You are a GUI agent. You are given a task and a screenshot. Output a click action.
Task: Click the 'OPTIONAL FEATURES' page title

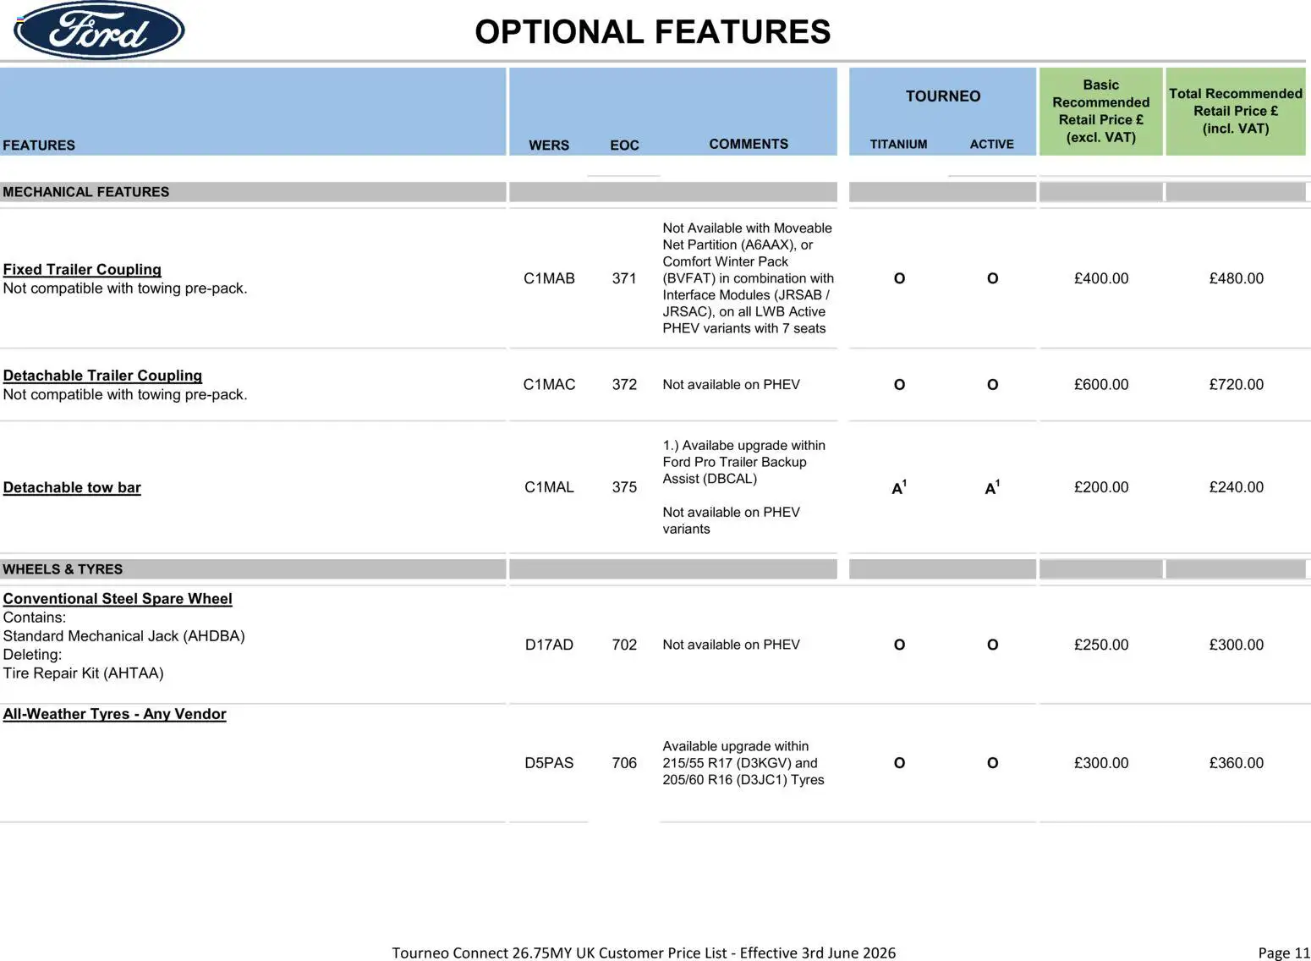tap(652, 32)
